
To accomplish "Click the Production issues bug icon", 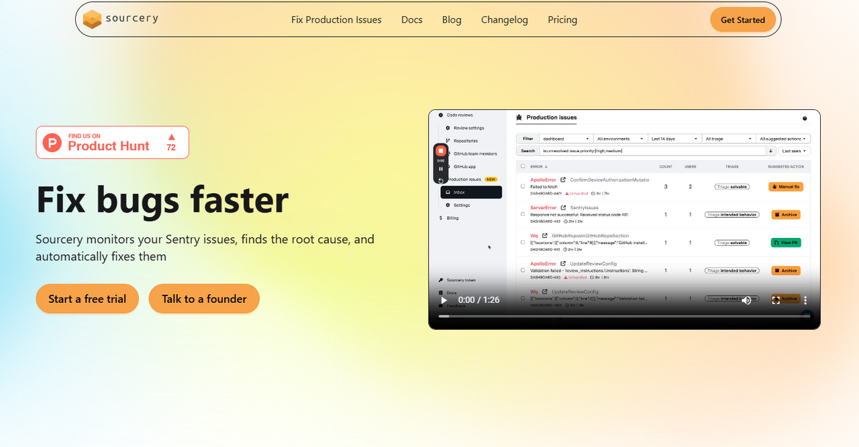I will (x=519, y=117).
